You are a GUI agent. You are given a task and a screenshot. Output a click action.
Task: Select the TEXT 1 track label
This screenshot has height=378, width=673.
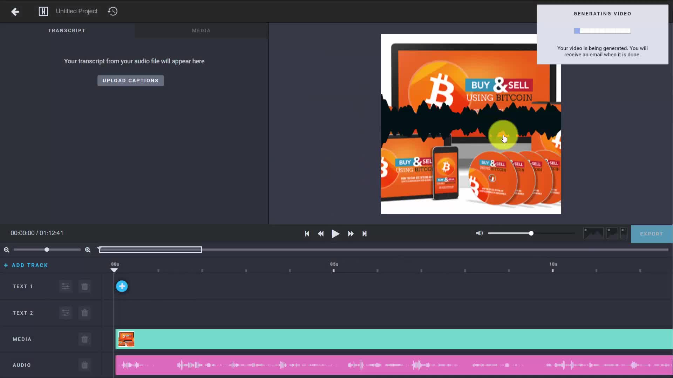click(x=23, y=286)
